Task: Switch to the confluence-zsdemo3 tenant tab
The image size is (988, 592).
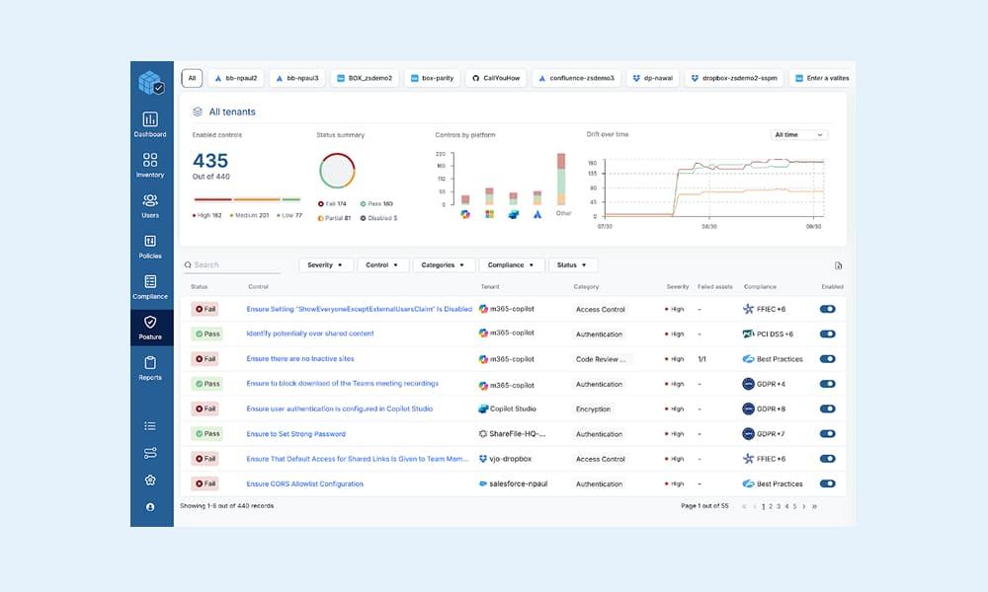Action: coord(576,78)
